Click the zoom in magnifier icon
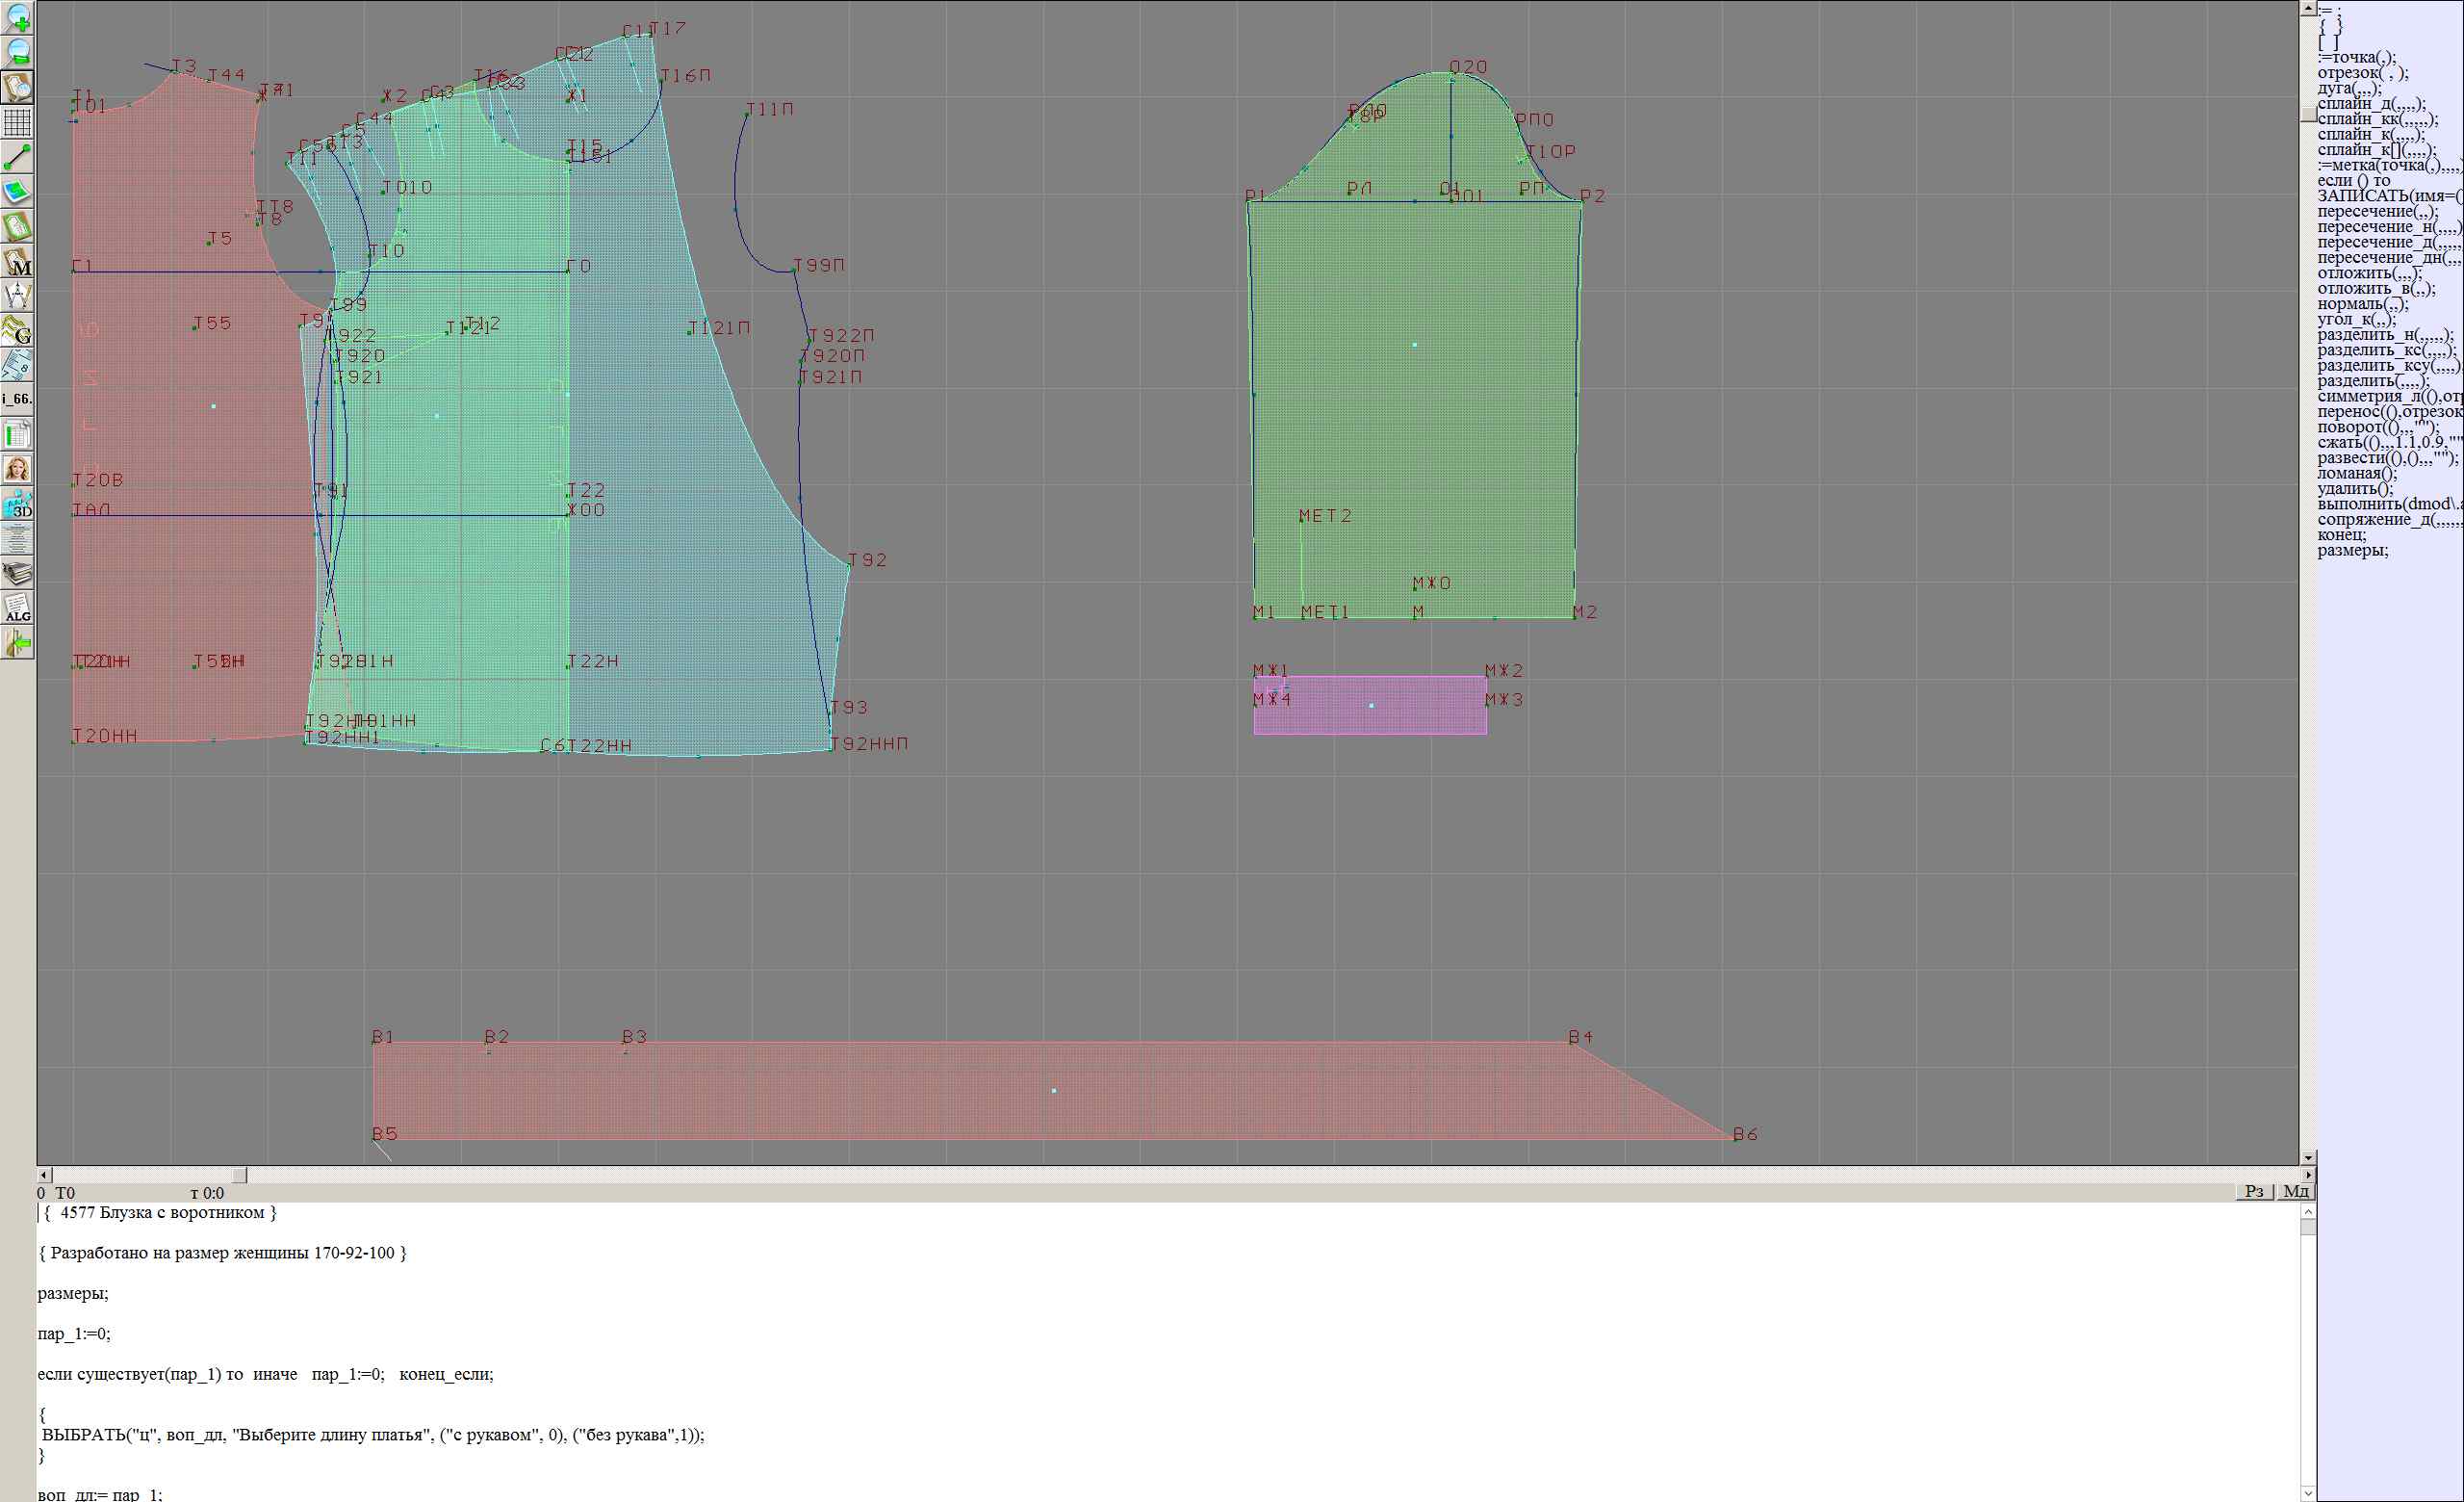The image size is (2464, 1502). click(x=18, y=18)
